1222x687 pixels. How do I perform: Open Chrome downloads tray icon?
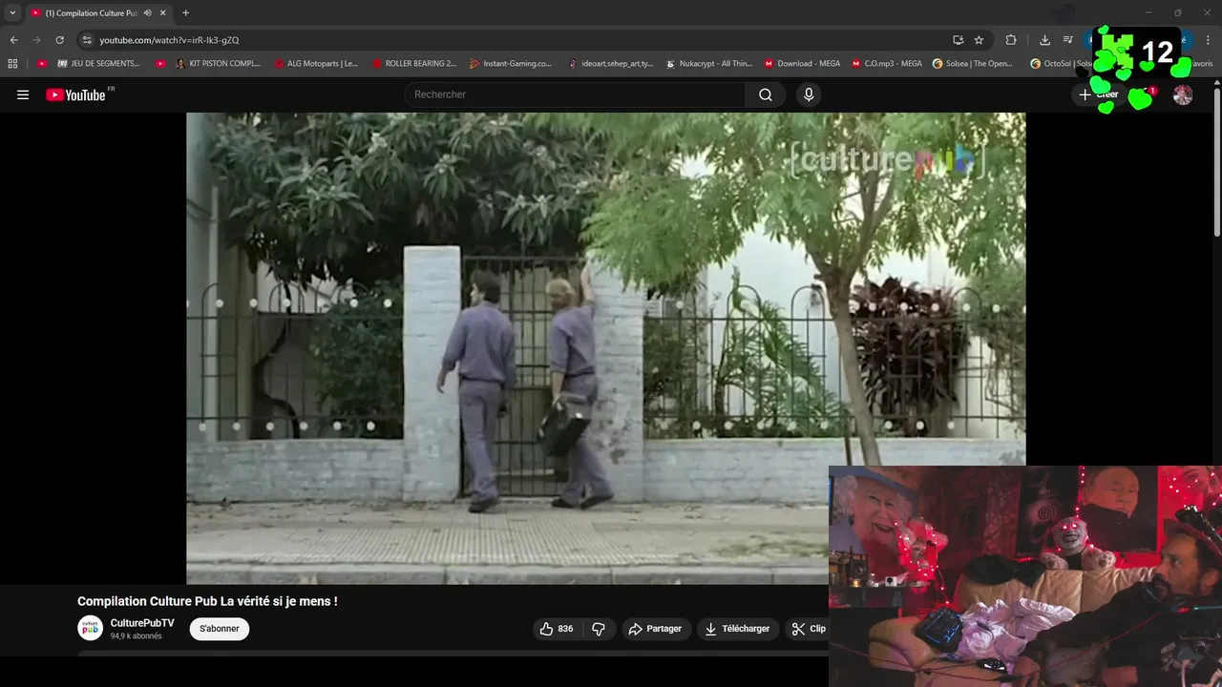pyautogui.click(x=1044, y=40)
